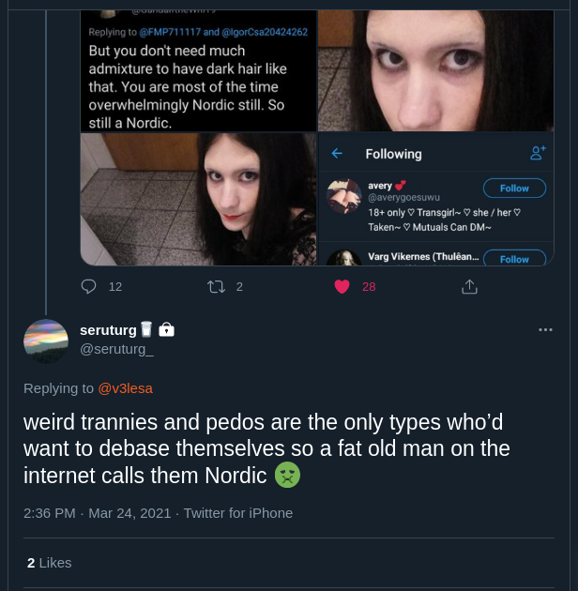Click the Twitter for iPhone source link

click(x=238, y=513)
